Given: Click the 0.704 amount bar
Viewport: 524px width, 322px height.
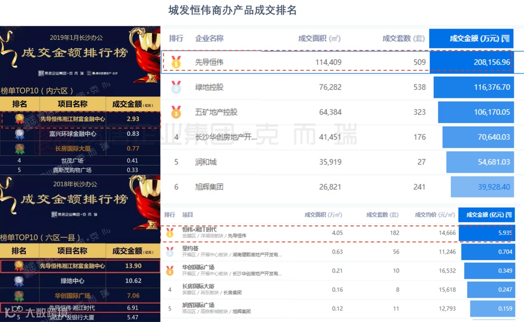Looking at the screenshot, I should point(488,252).
